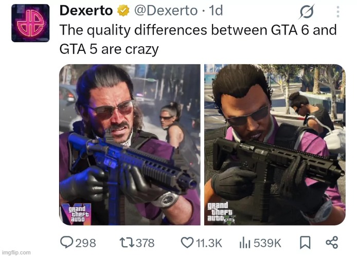Viewport: 357px width, 257px height.
Task: Click the 298 replies count
Action: tap(85, 243)
